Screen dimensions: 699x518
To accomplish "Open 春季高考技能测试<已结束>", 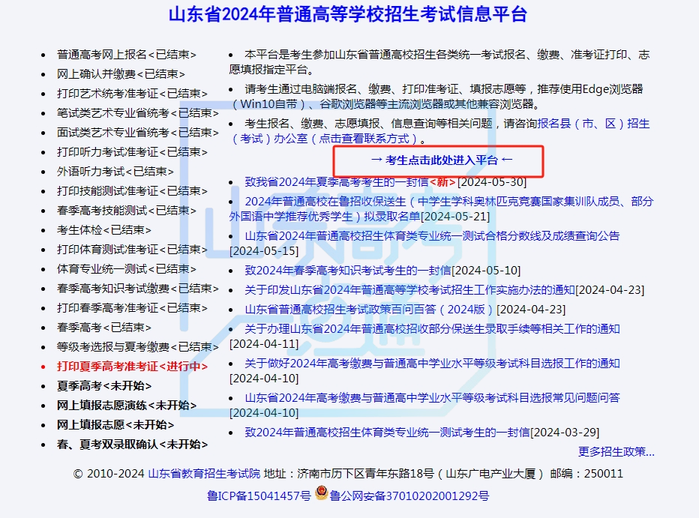I will pos(127,211).
